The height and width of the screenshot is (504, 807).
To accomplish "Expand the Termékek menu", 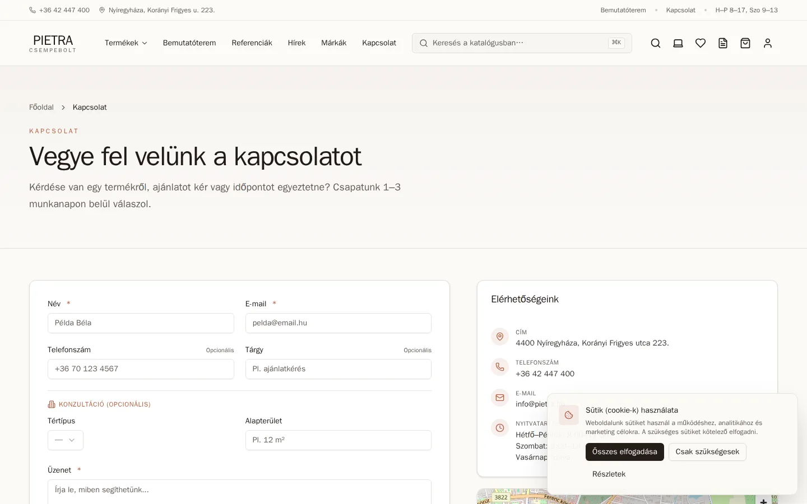I will coord(126,43).
